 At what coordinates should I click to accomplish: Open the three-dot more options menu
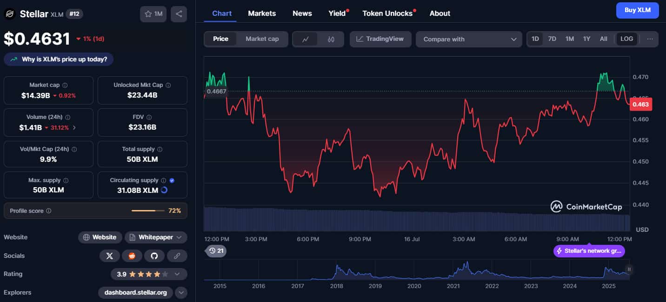(650, 39)
